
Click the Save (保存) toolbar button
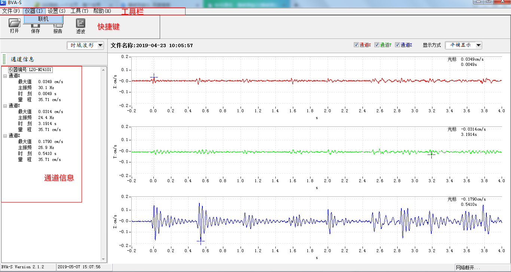36,28
